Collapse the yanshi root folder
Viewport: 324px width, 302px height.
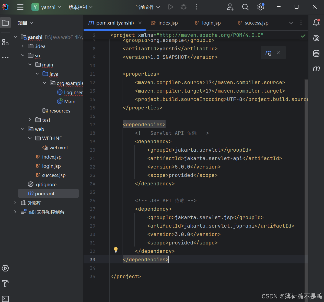[x=15, y=37]
